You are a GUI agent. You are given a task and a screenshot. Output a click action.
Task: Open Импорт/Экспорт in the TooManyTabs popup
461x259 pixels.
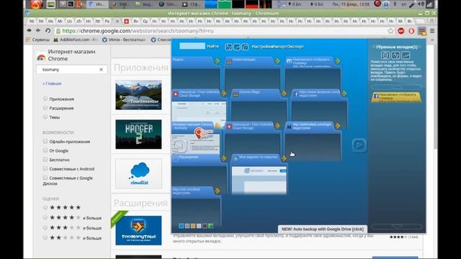(x=288, y=47)
